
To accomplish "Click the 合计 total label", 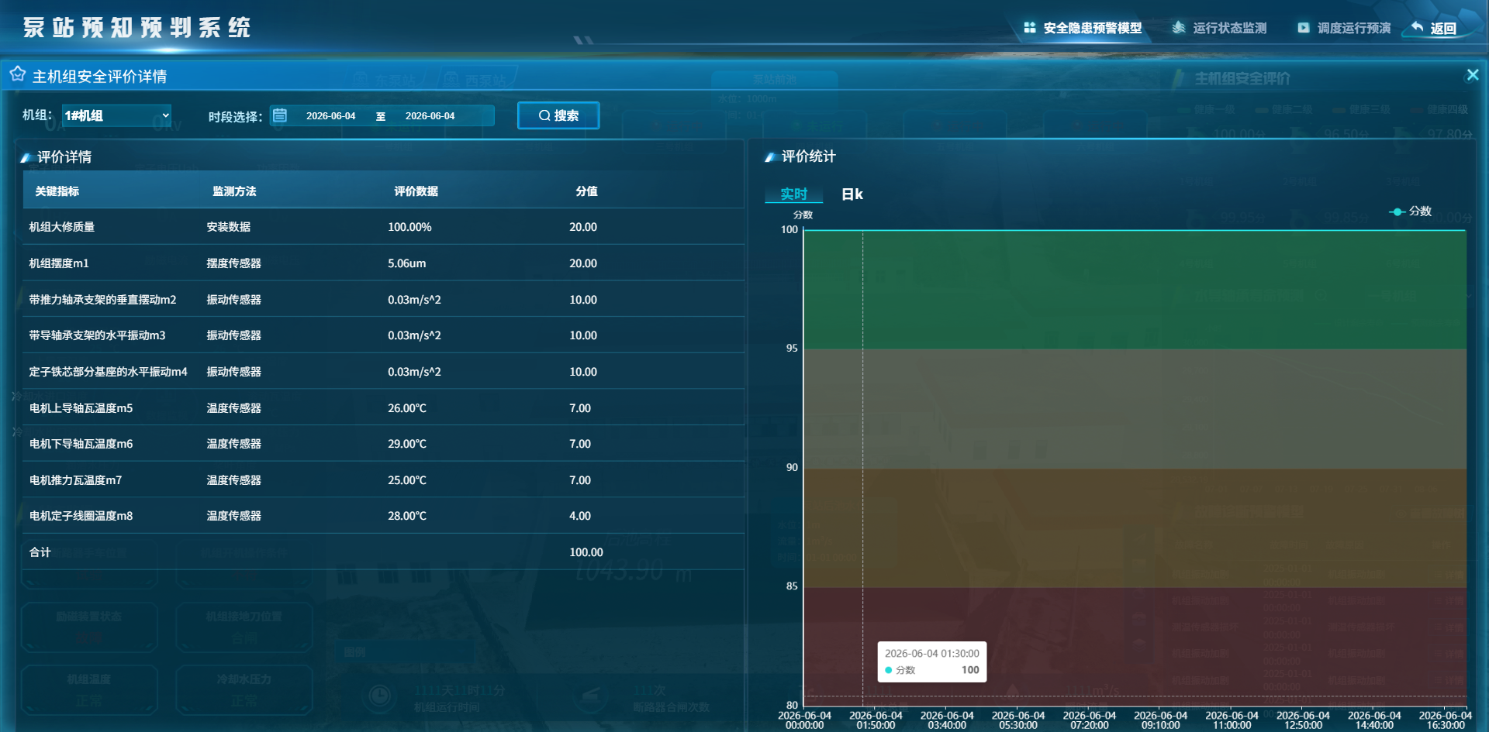I will click(x=40, y=552).
